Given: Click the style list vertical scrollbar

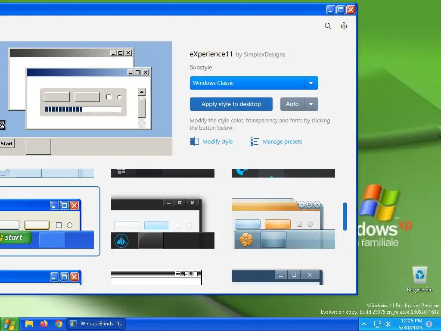Looking at the screenshot, I should click(345, 216).
